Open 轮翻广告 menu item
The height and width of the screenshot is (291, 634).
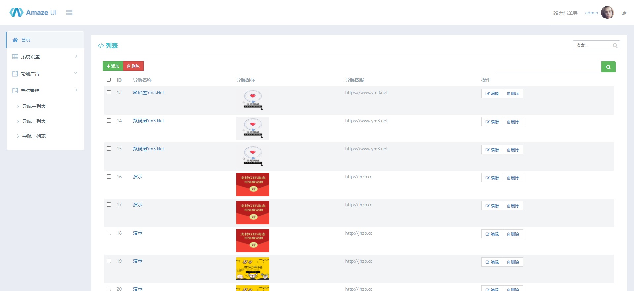tap(45, 74)
